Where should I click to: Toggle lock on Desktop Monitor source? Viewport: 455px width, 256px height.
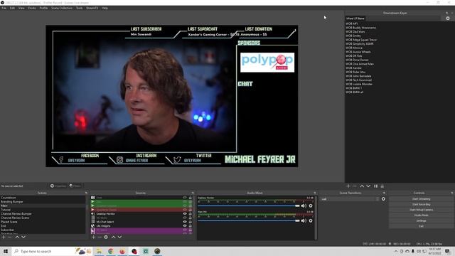191,214
